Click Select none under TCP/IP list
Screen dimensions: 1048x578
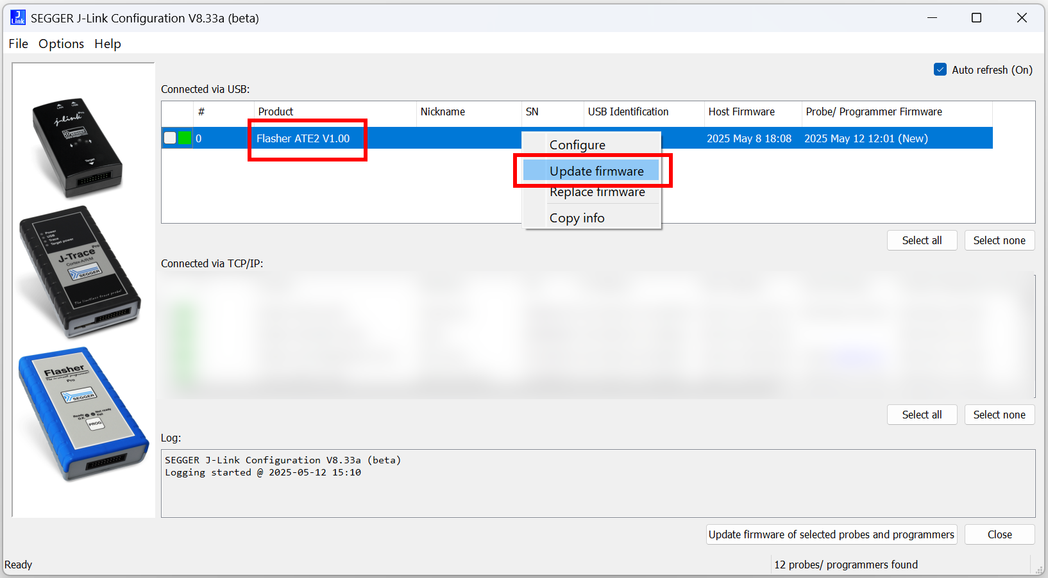pos(999,415)
